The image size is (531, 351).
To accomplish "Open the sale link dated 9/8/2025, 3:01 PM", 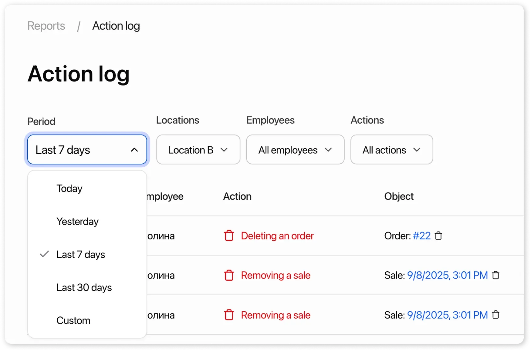I will click(x=447, y=275).
